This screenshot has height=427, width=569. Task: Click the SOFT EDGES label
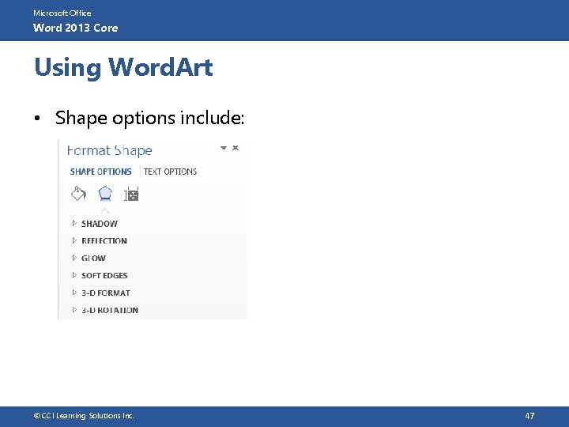[x=104, y=276]
